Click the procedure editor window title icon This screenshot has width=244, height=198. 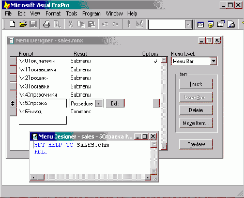35,136
